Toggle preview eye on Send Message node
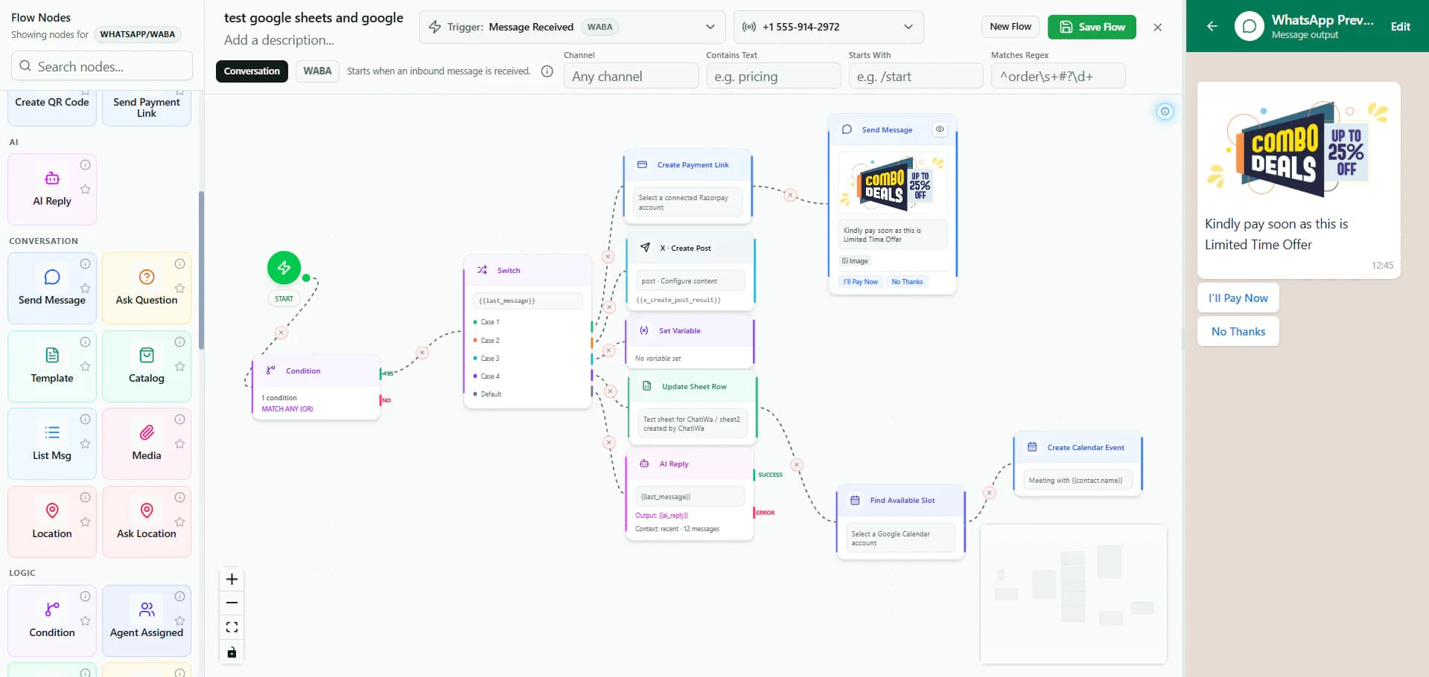This screenshot has width=1429, height=677. click(940, 129)
